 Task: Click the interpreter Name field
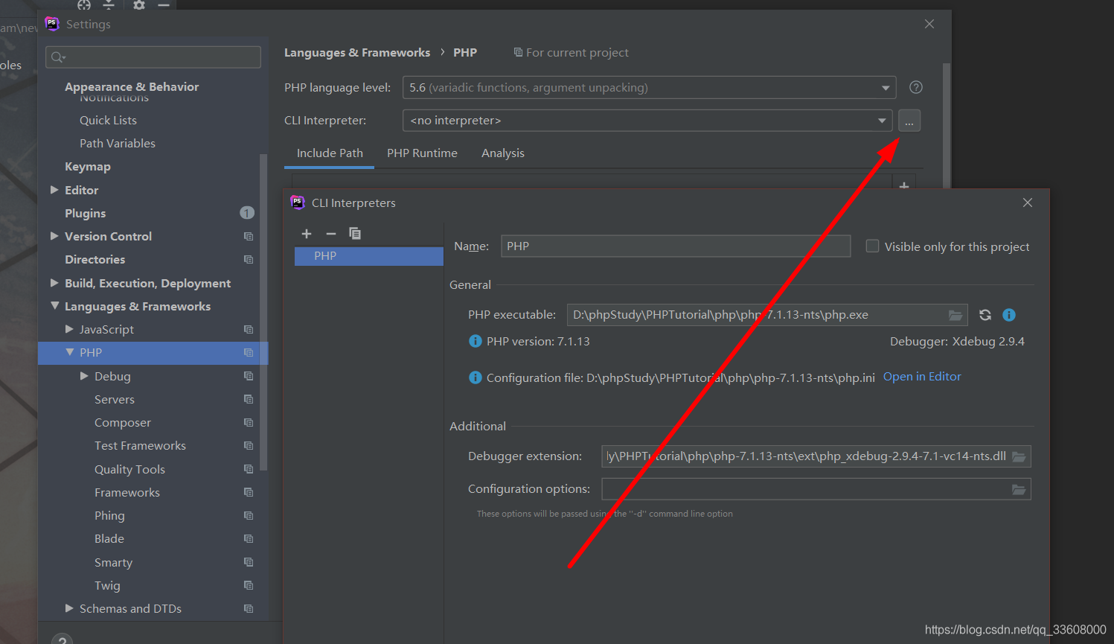tap(676, 246)
